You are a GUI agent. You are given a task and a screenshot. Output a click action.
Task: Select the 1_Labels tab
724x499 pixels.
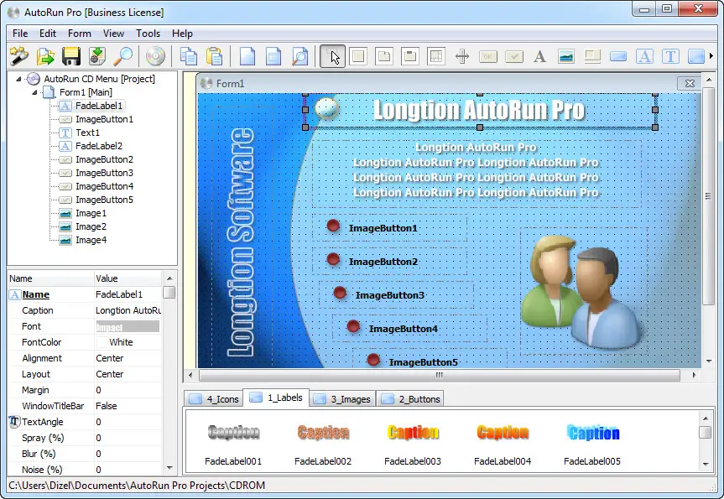click(x=276, y=398)
